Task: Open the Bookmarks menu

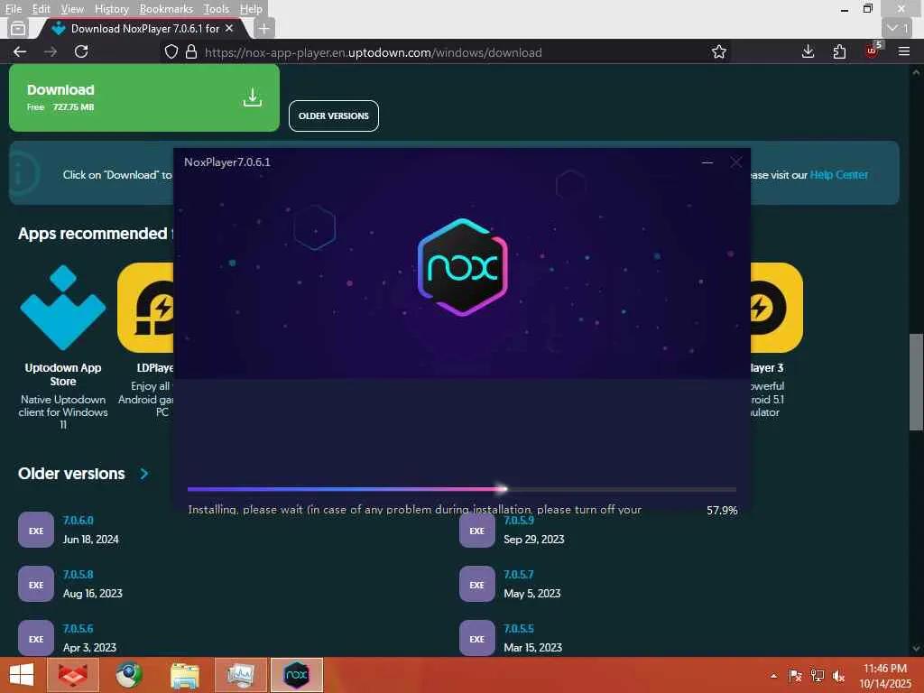Action: coord(166,9)
